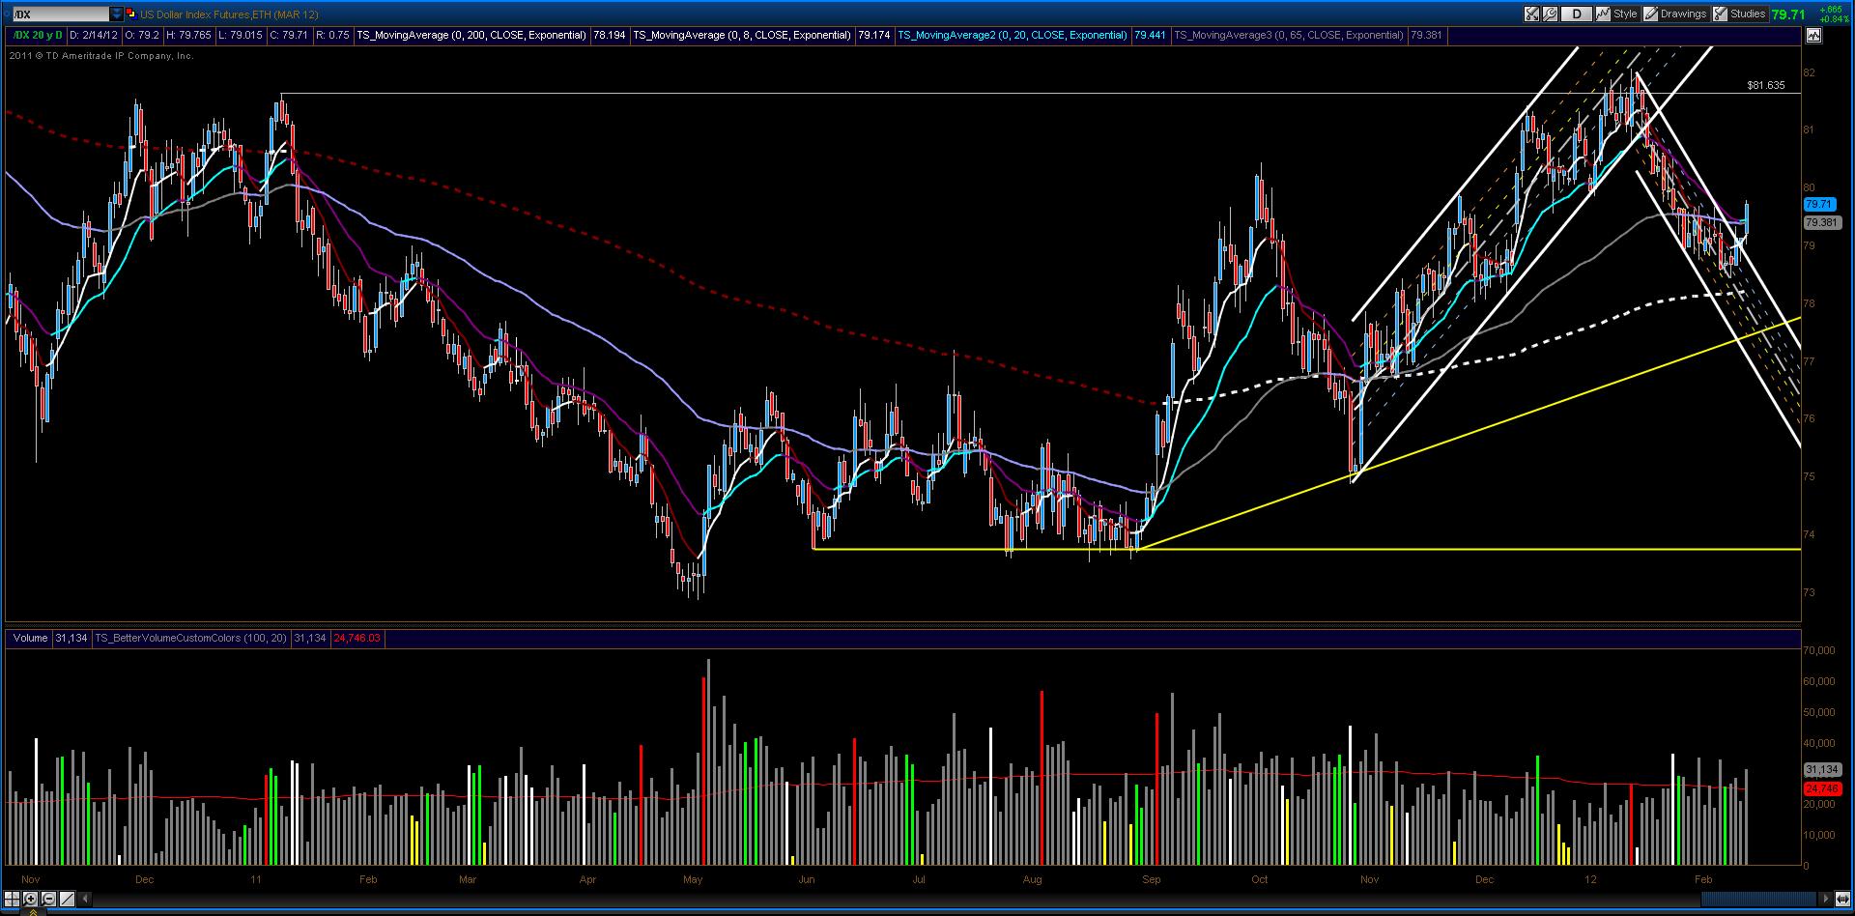Open chart settings wrench icon
This screenshot has width=1855, height=916.
(1551, 14)
